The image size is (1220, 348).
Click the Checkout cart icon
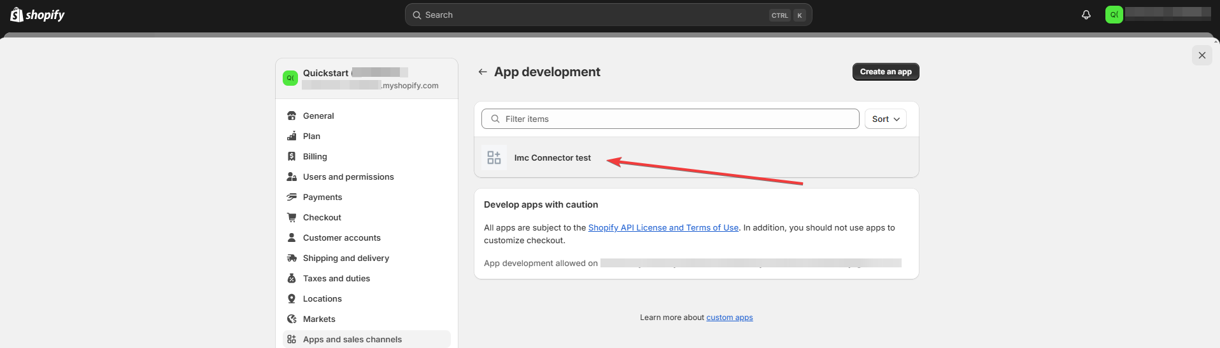pos(292,217)
